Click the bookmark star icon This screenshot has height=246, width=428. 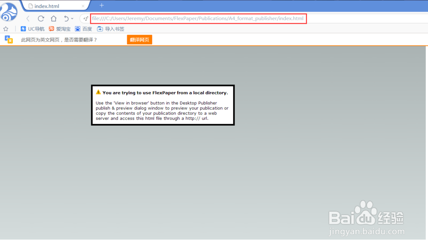pos(6,29)
